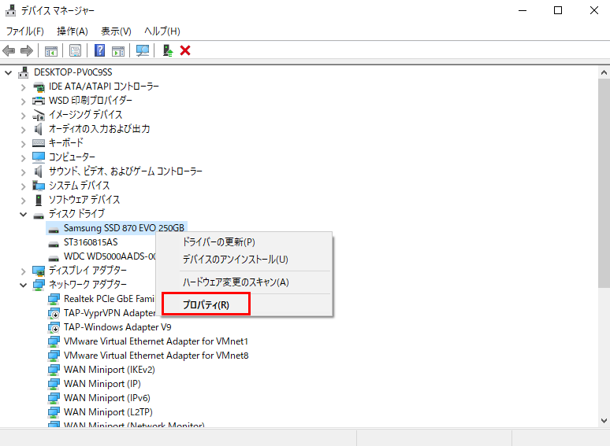The image size is (610, 446).
Task: Open the ヘルプ(H) menu
Action: (x=162, y=31)
